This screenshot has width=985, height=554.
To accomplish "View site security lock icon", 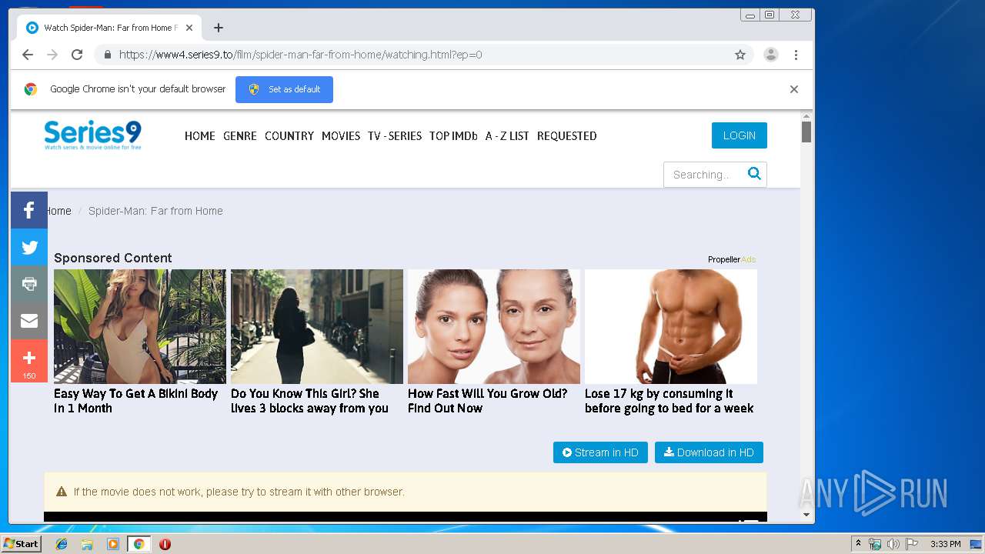I will coord(107,55).
